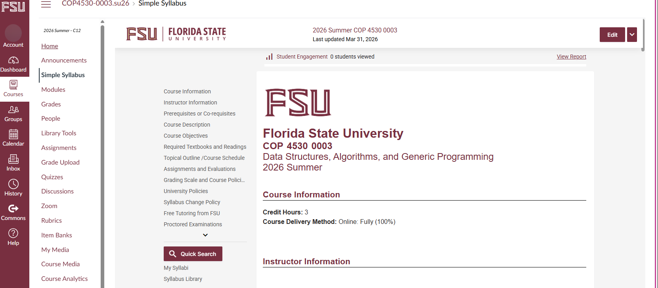Select Simple Syllabus in course navigation

coord(63,75)
